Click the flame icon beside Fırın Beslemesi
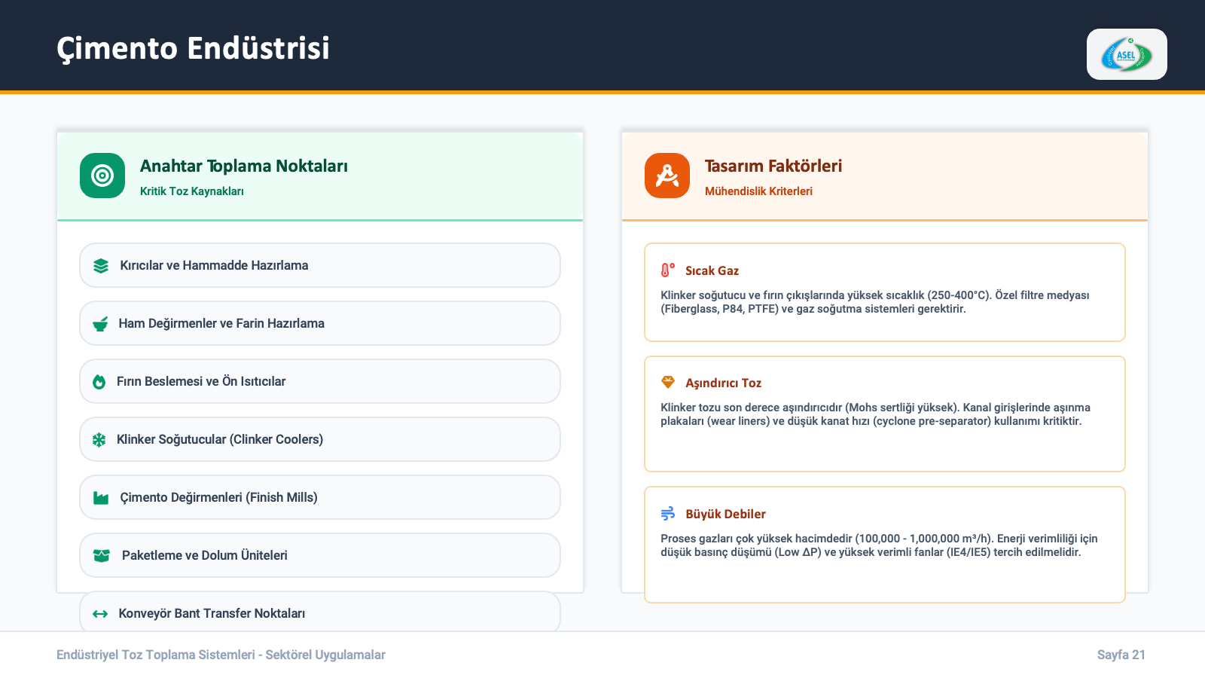1205x678 pixels. 99,382
